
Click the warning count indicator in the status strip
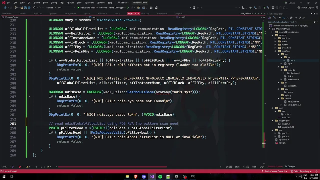28,167
